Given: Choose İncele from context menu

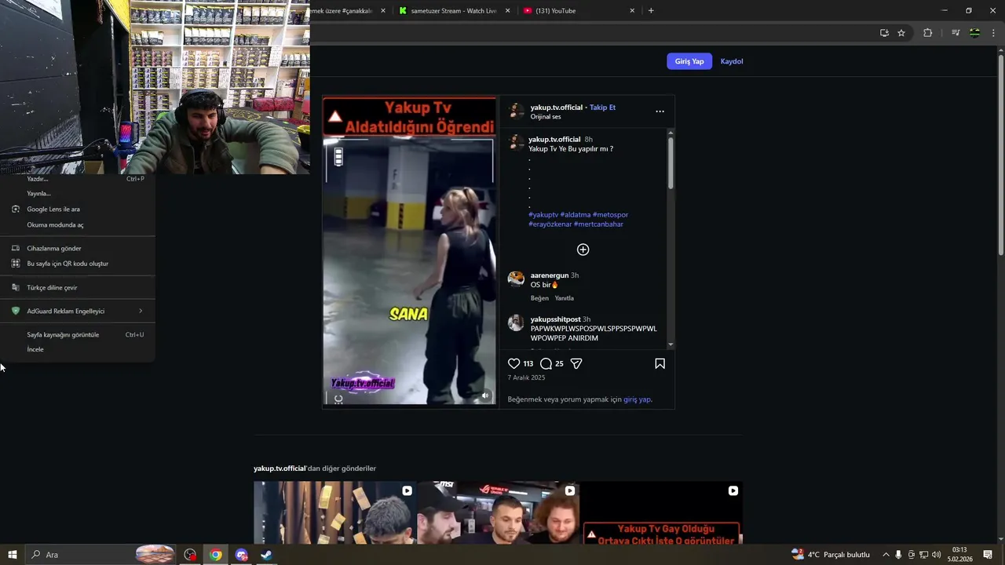Looking at the screenshot, I should pos(78,350).
